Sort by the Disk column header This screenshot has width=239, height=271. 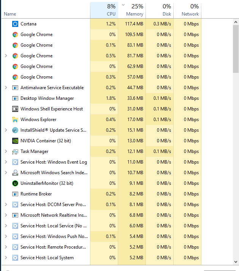point(160,10)
